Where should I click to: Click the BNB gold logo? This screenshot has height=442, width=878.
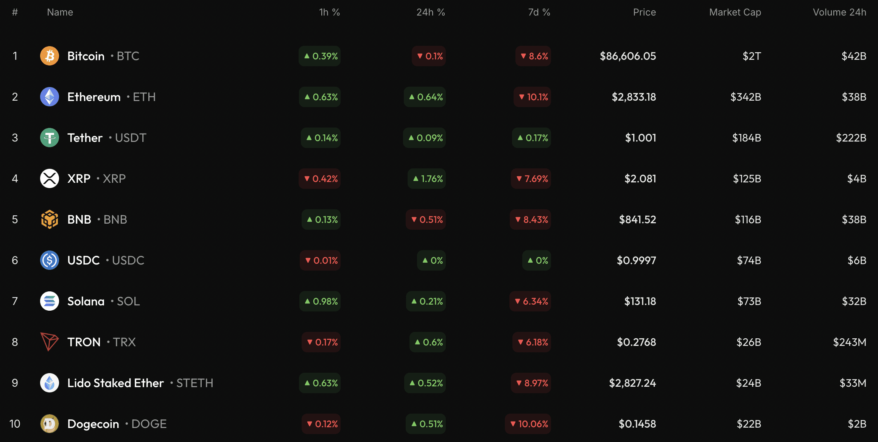pos(49,219)
